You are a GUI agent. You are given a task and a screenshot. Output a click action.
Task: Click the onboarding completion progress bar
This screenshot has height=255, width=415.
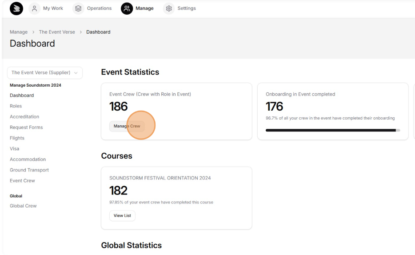[332, 130]
